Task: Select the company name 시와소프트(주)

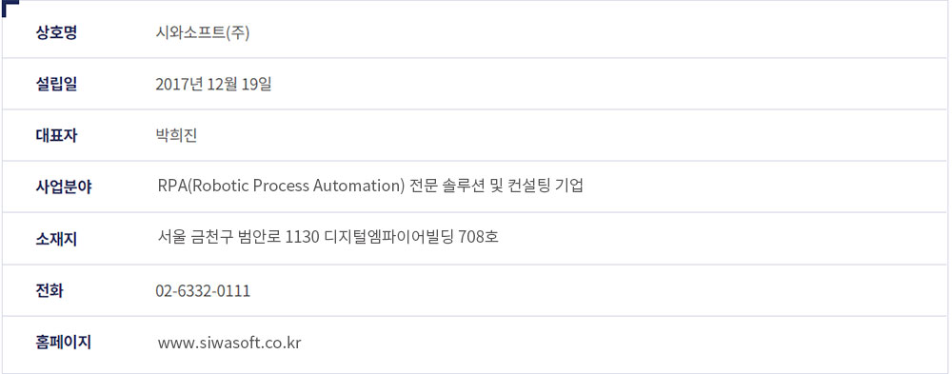Action: (203, 32)
